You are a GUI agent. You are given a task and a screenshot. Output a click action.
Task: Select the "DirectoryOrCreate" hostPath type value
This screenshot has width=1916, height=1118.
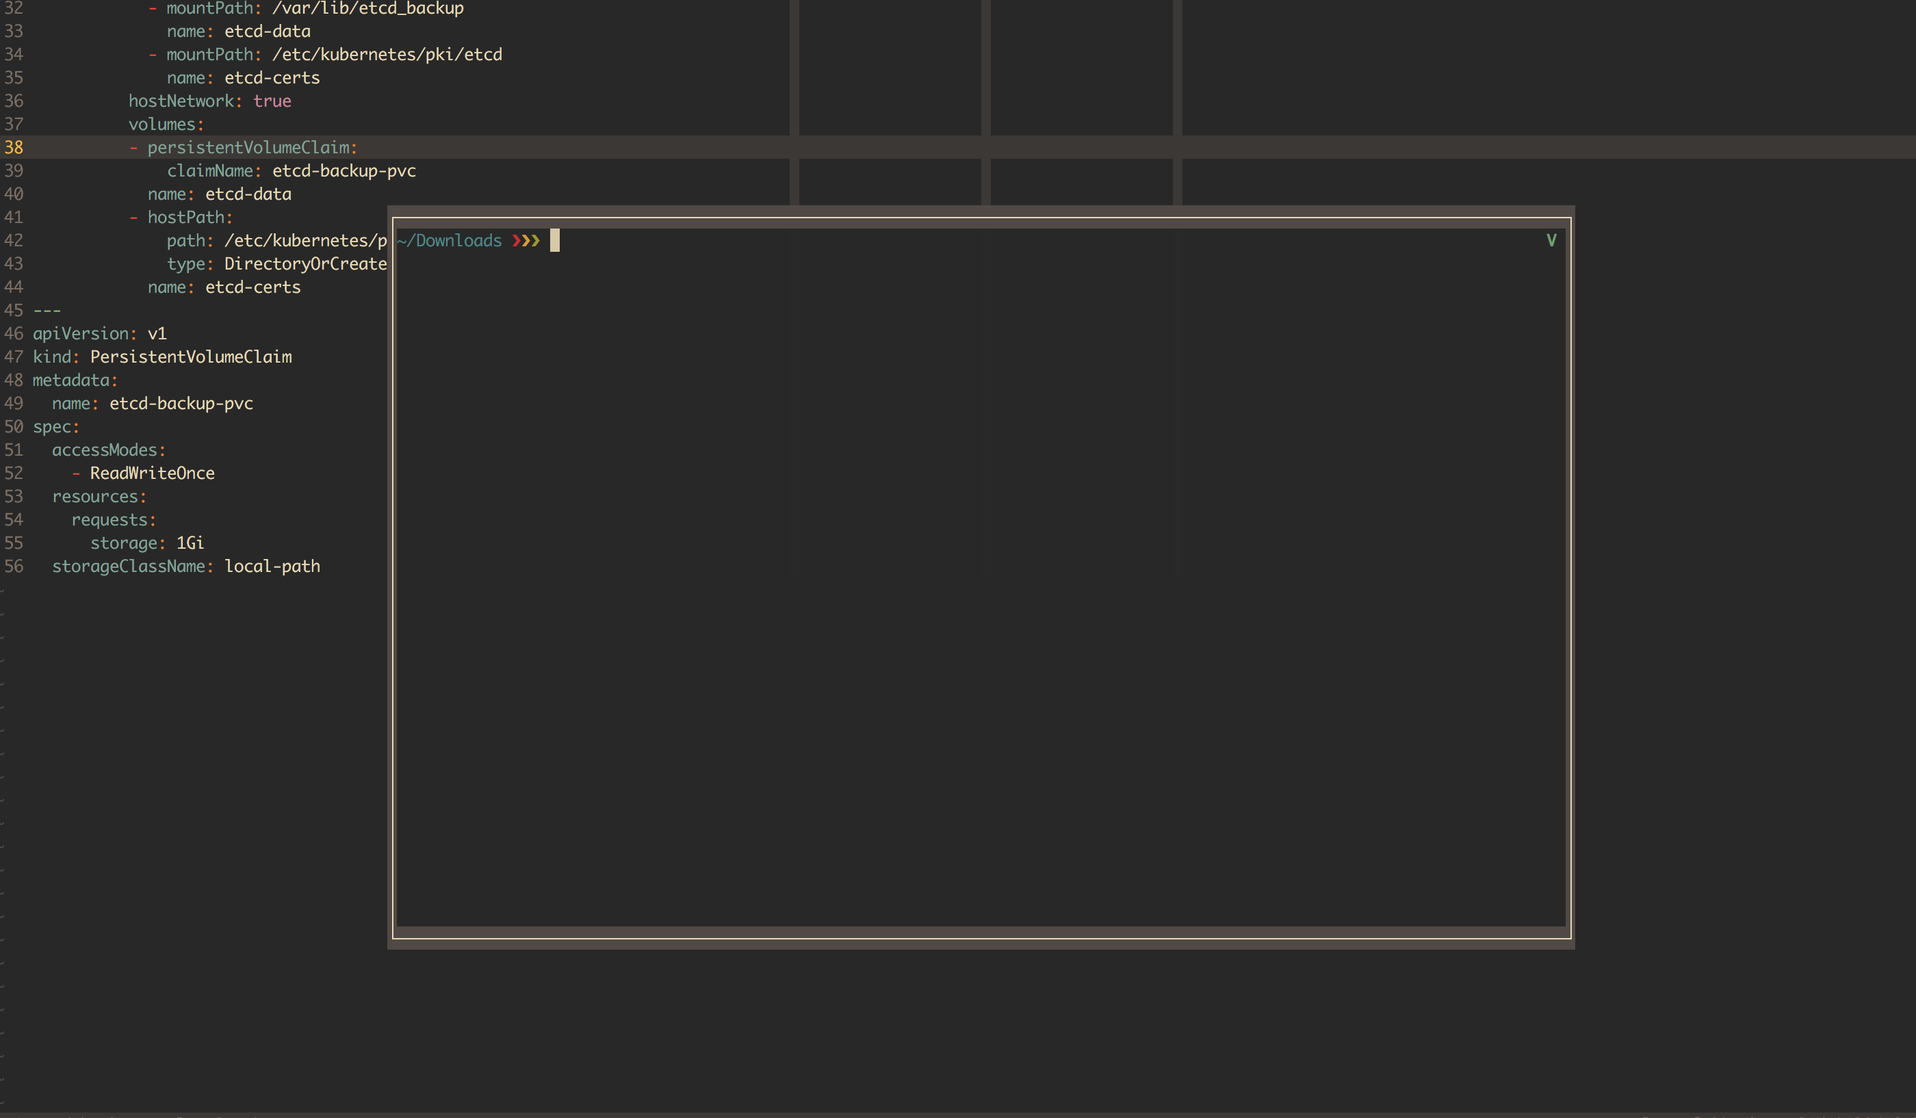pos(305,263)
